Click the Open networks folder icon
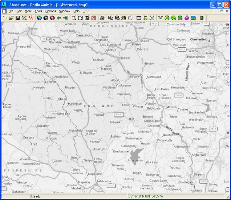The image size is (231, 200). (11, 18)
